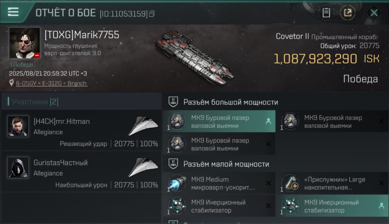Viewport: 389px width, 224px height.
Task: Copy the battle report ID icon
Action: [x=152, y=14]
